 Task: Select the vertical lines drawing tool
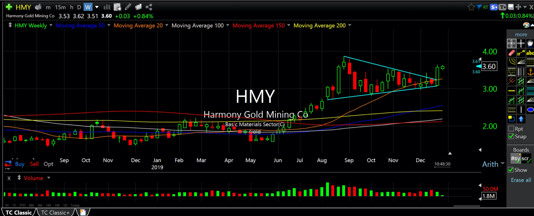tap(521, 72)
